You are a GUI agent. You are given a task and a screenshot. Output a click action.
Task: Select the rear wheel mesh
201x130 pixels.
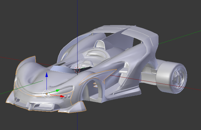click(x=171, y=77)
